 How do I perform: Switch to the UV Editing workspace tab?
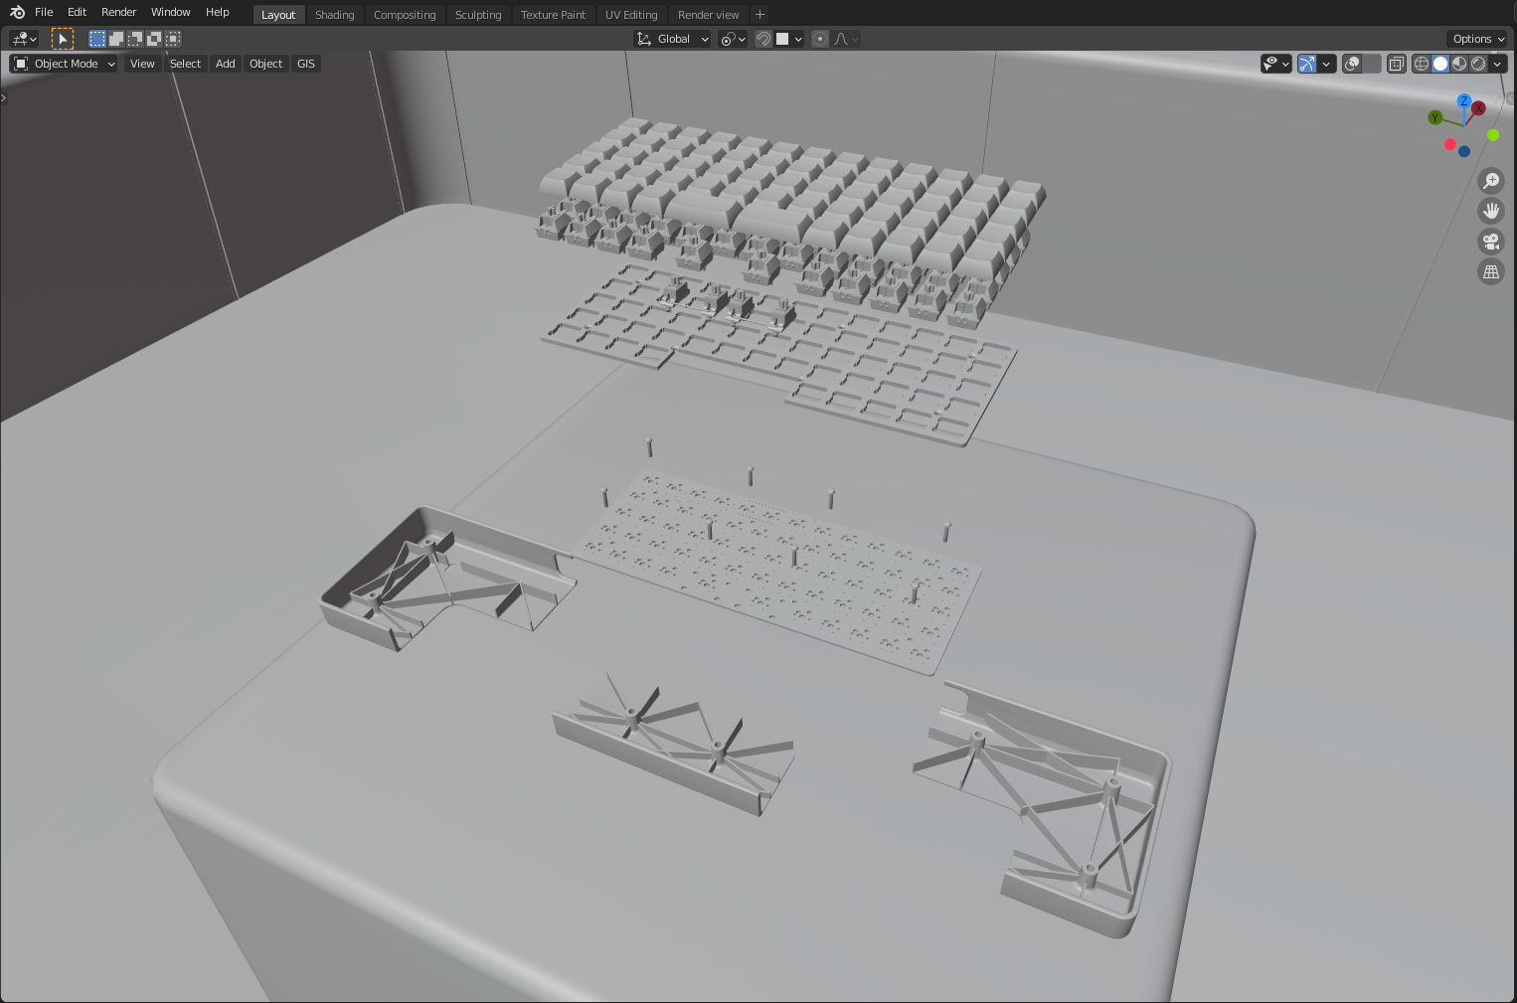tap(631, 14)
